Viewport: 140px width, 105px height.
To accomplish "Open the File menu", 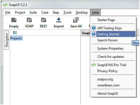I will point(8,13).
